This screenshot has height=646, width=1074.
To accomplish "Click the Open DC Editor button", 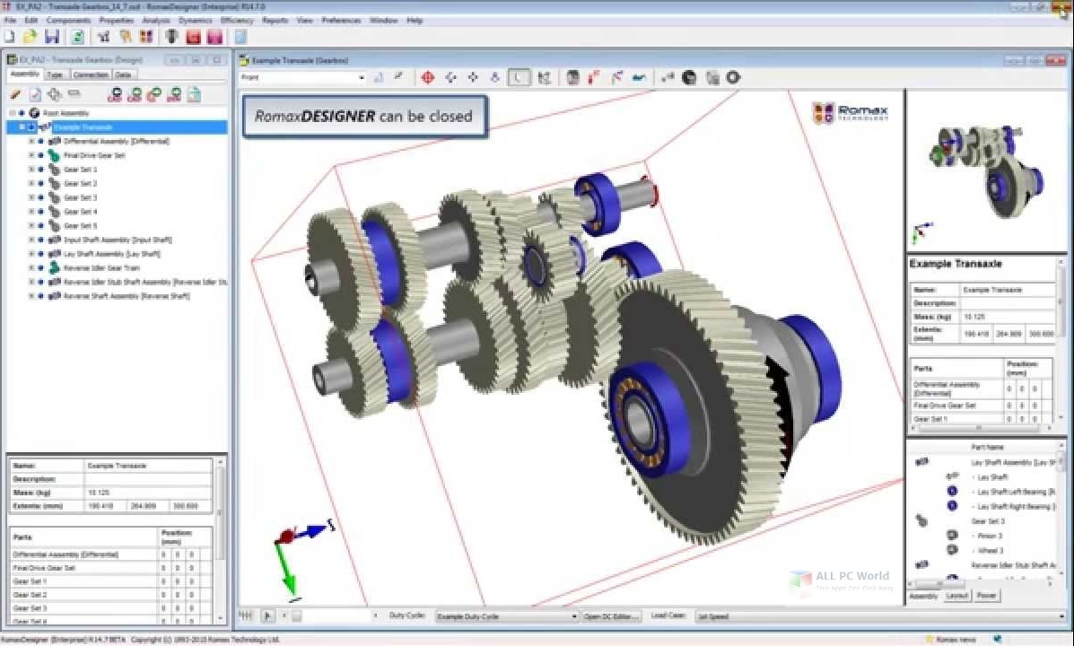I will 612,616.
